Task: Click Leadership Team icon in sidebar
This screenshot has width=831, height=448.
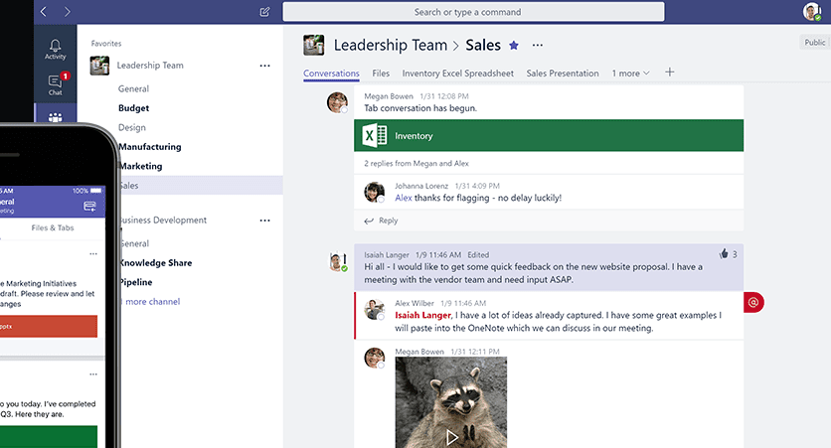Action: 99,66
